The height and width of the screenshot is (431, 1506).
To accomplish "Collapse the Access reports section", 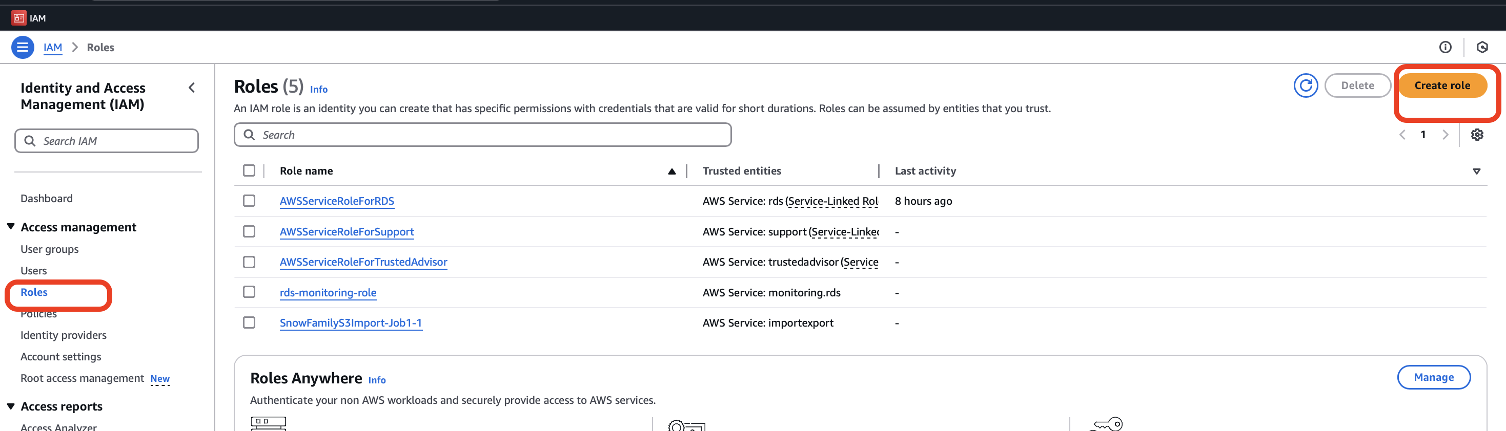I will click(x=11, y=406).
